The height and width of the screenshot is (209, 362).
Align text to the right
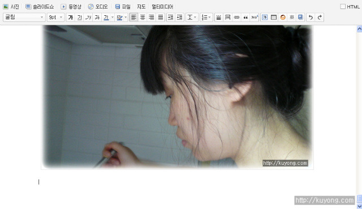click(x=152, y=18)
